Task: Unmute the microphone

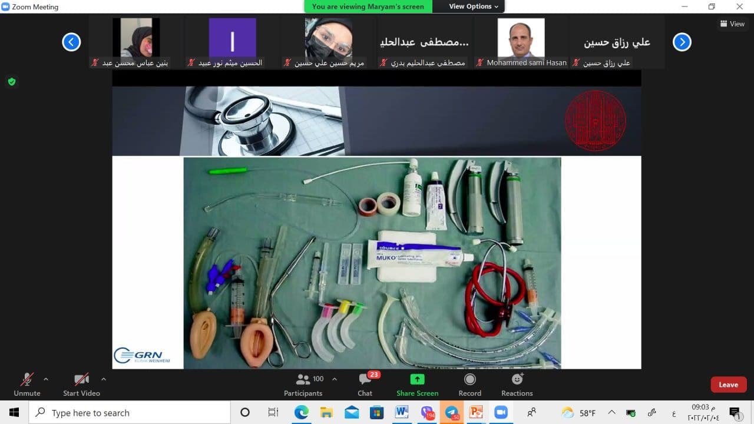Action: pos(27,385)
